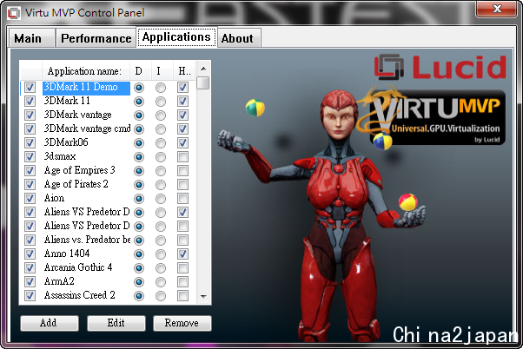Screen dimensions: 523x349
Task: Click the I column header
Action: 162,71
